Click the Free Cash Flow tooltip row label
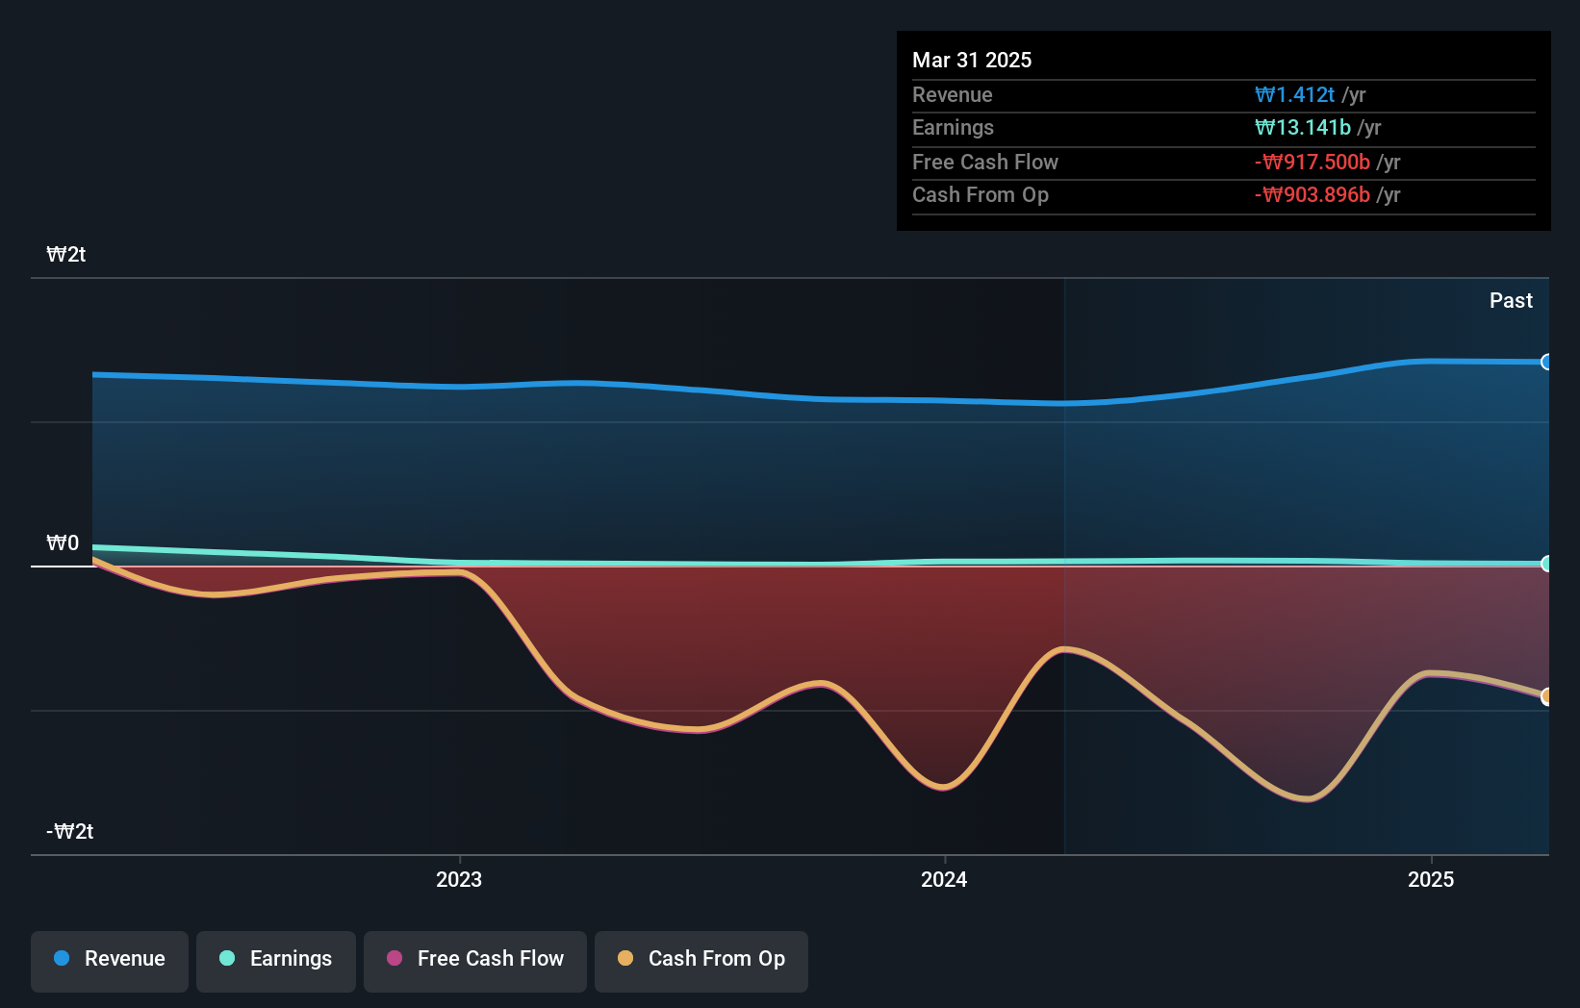 tap(985, 162)
